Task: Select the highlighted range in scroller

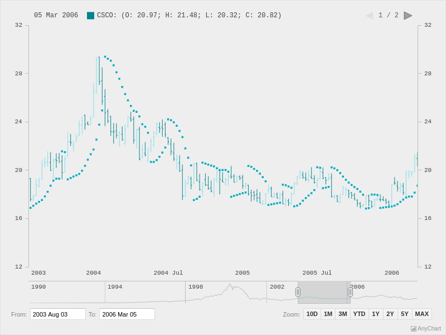Action: point(324,292)
